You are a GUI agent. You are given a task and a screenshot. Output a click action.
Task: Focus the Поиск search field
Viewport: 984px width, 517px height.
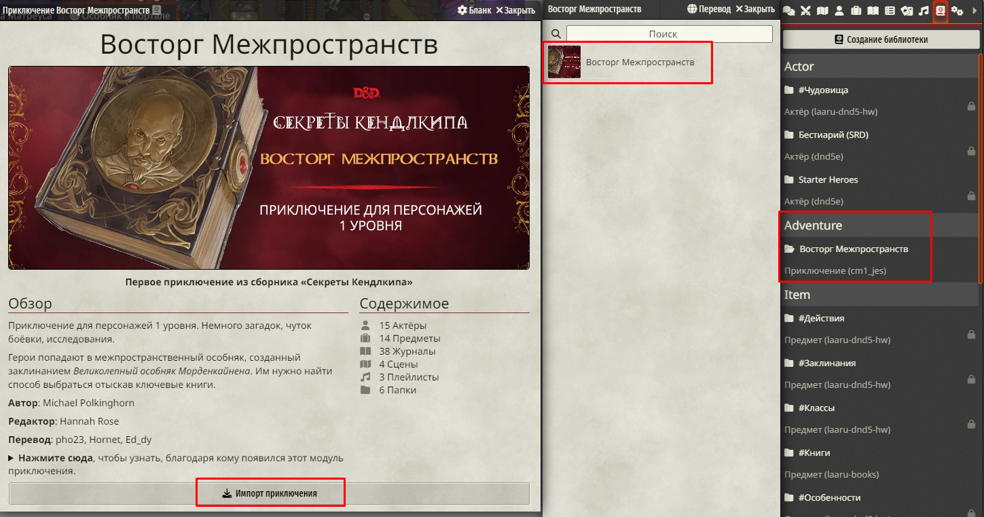[670, 34]
